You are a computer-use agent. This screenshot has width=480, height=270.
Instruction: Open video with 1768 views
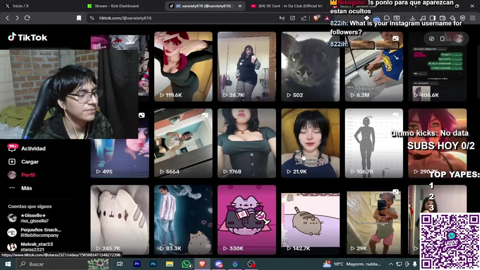247,143
